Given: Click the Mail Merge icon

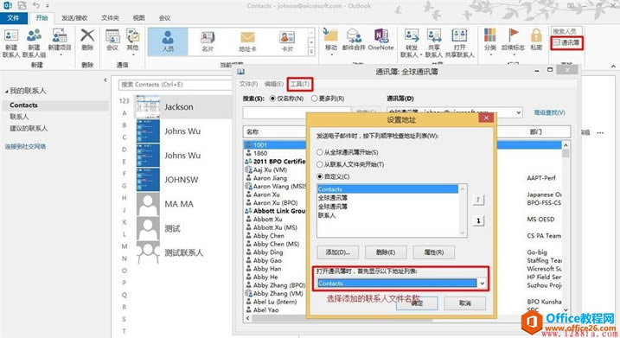Looking at the screenshot, I should (354, 35).
